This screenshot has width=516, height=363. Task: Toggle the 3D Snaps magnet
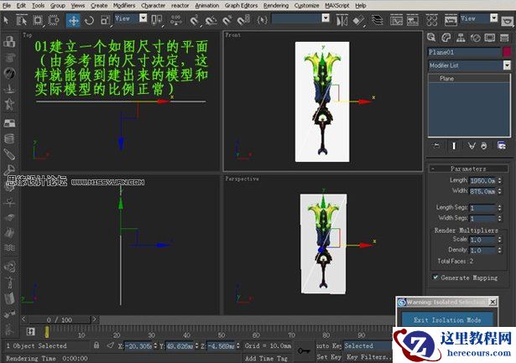tap(194, 20)
